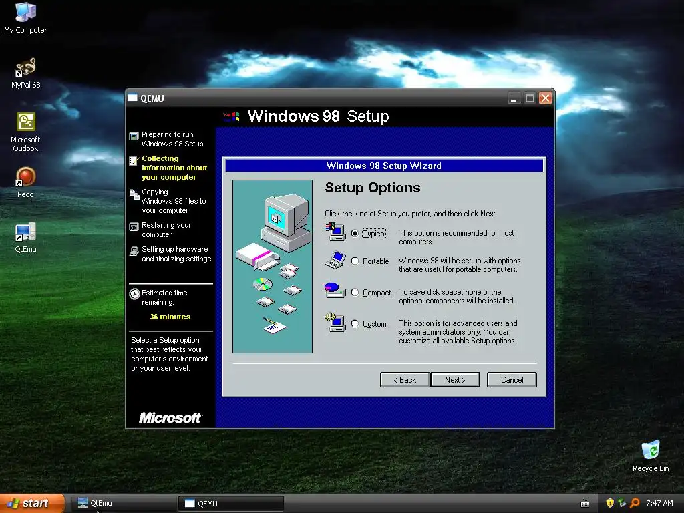This screenshot has height=513, width=684.
Task: Click the setup wizard computer illustration
Action: (273, 266)
